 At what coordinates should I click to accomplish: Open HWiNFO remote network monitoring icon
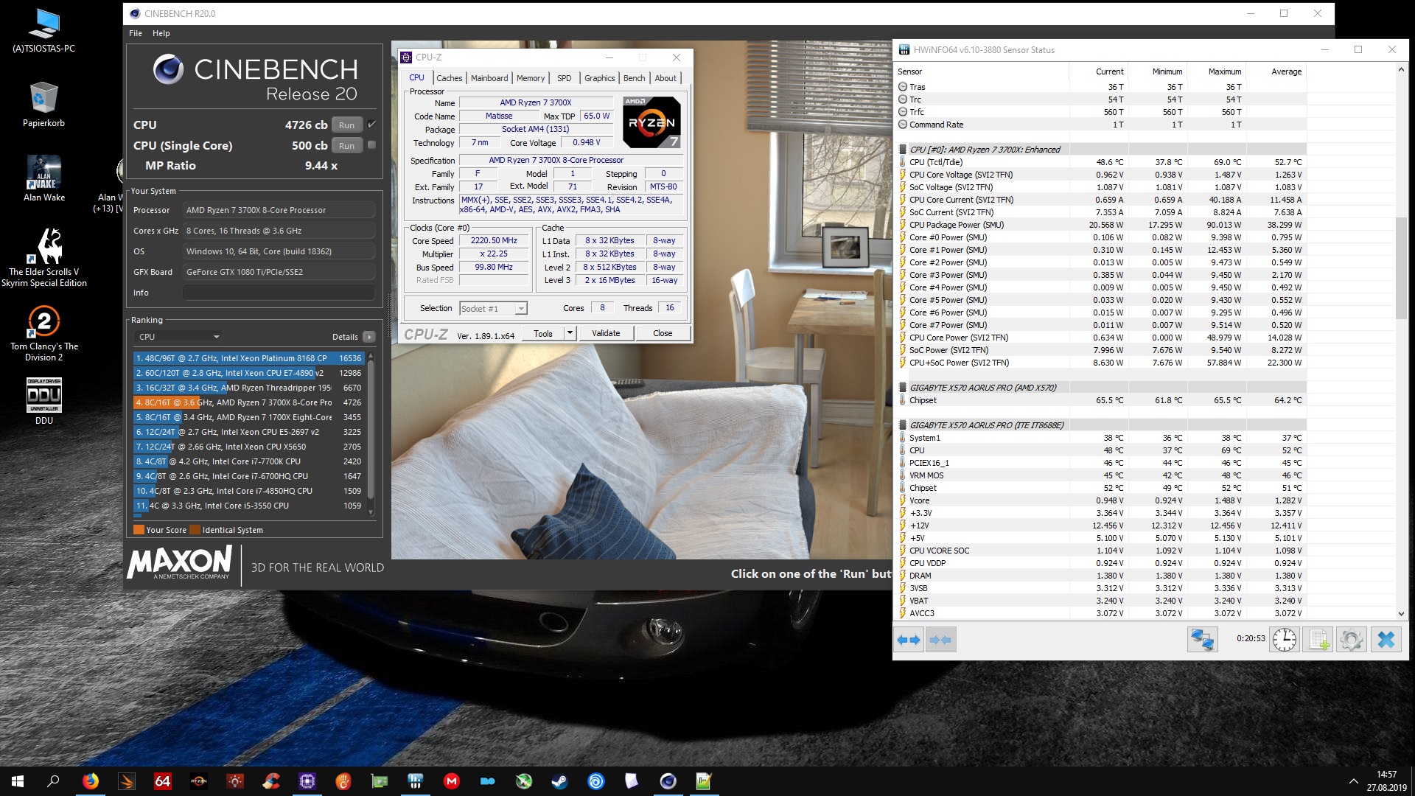click(1202, 640)
